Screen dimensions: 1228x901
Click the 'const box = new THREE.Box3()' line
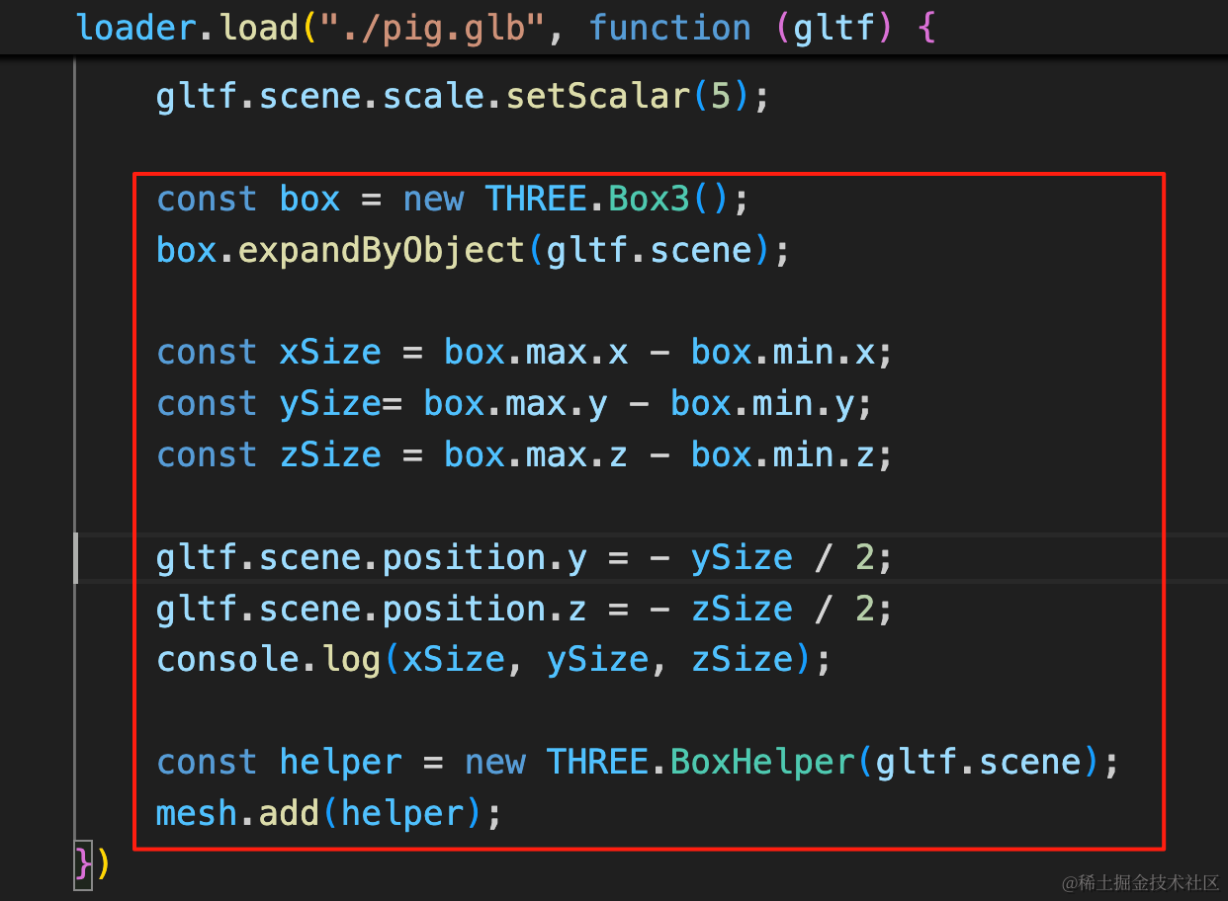[x=453, y=200]
